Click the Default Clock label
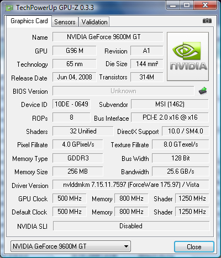Viewport: 221px width, 258px height. (29, 212)
